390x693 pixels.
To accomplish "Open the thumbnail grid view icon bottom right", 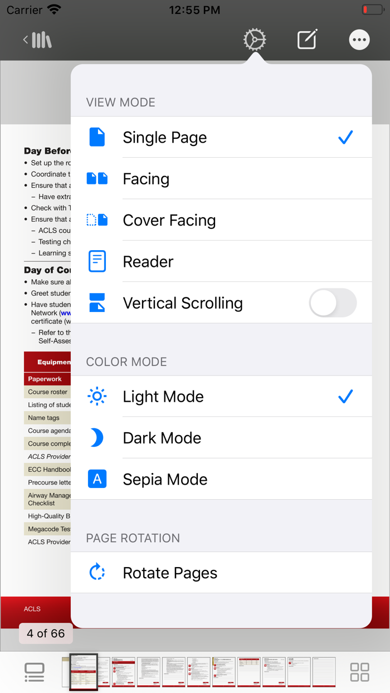I will (x=359, y=672).
